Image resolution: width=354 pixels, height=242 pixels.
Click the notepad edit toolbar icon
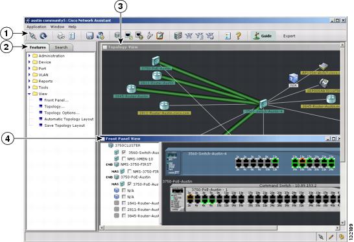[x=160, y=36]
